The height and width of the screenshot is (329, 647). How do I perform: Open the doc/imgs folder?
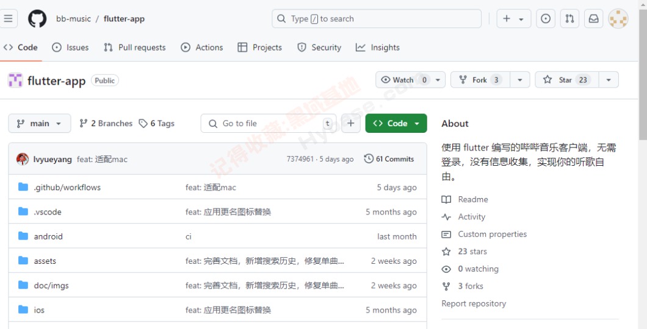tap(51, 285)
